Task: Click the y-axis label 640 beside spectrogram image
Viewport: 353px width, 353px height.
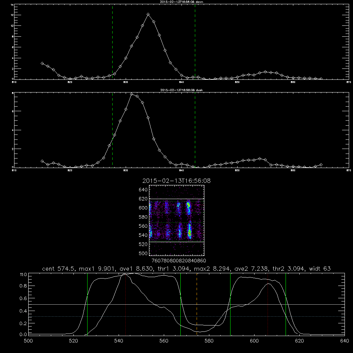Action: (x=143, y=190)
